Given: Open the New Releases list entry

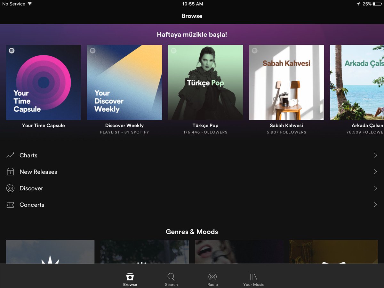Looking at the screenshot, I should pyautogui.click(x=192, y=172).
